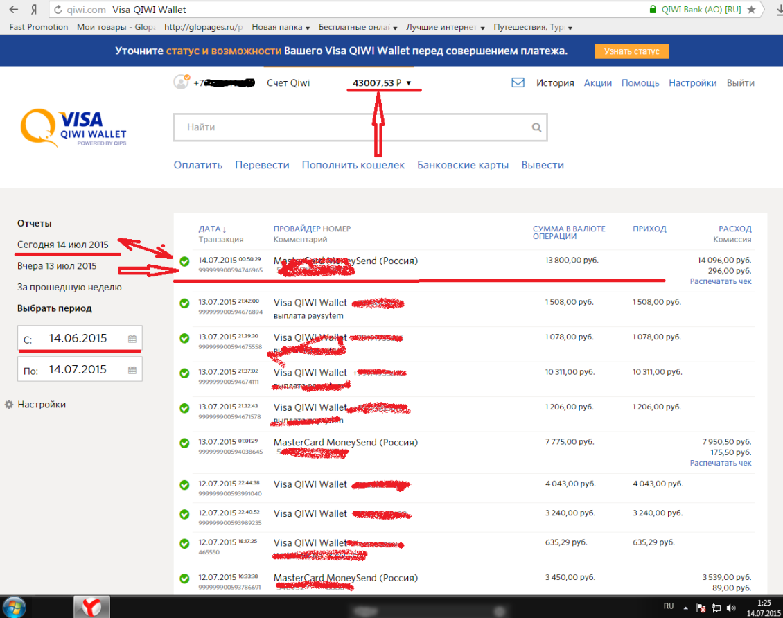Click the green status check for 13.07.2015 01:01:29
This screenshot has height=618, width=783.
[x=184, y=443]
